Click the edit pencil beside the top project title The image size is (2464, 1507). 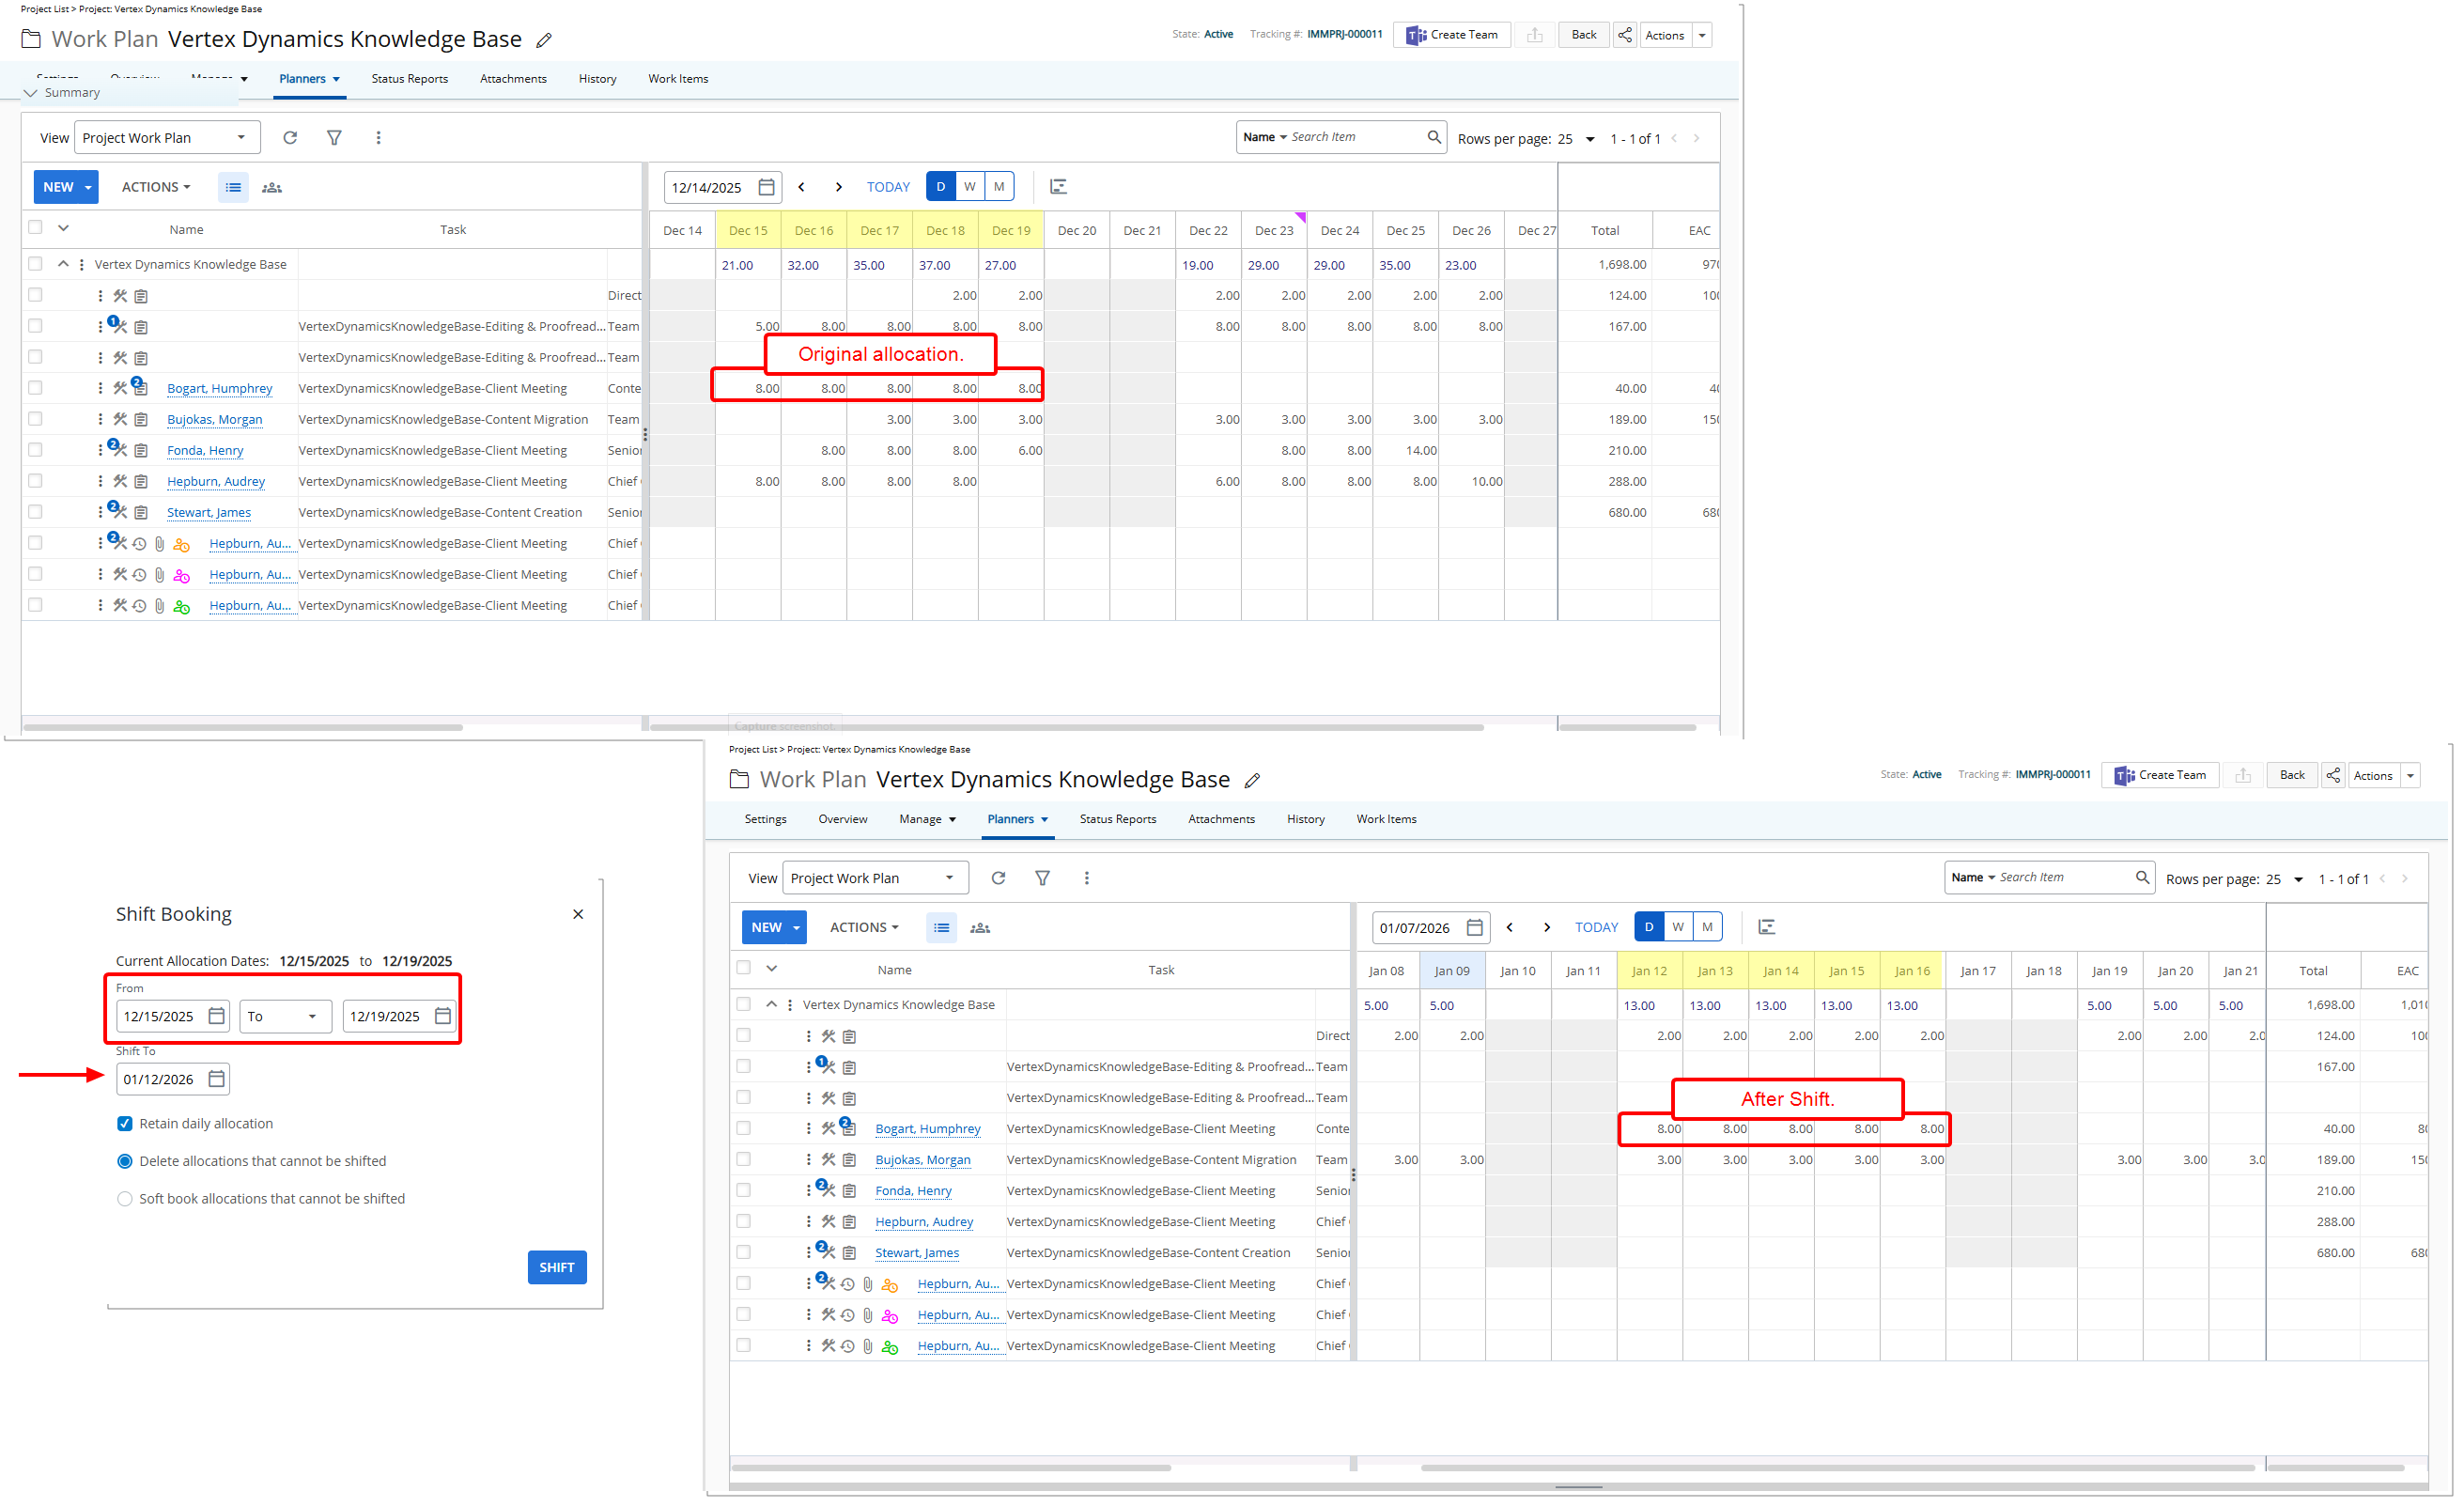(544, 41)
